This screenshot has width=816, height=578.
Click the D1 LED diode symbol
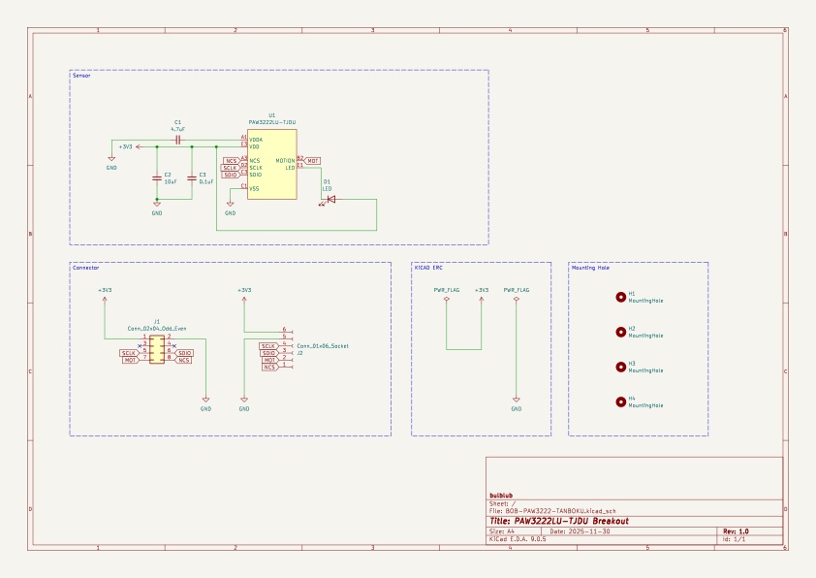(x=329, y=200)
